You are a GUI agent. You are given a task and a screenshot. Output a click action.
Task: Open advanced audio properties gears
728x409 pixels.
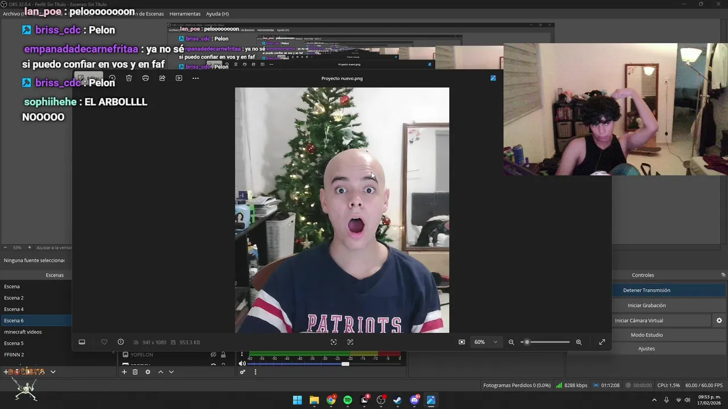pyautogui.click(x=242, y=372)
